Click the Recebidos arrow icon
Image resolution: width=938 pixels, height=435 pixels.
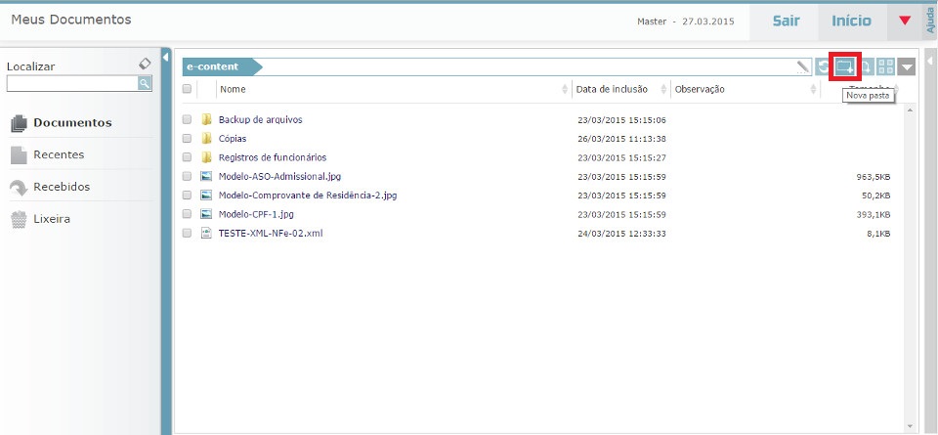[x=20, y=188]
